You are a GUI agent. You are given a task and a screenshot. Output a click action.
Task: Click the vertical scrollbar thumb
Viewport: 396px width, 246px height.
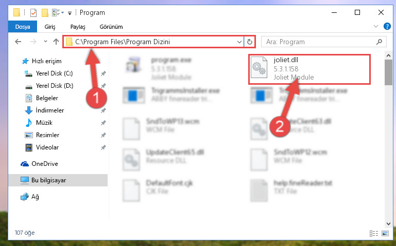pyautogui.click(x=388, y=72)
